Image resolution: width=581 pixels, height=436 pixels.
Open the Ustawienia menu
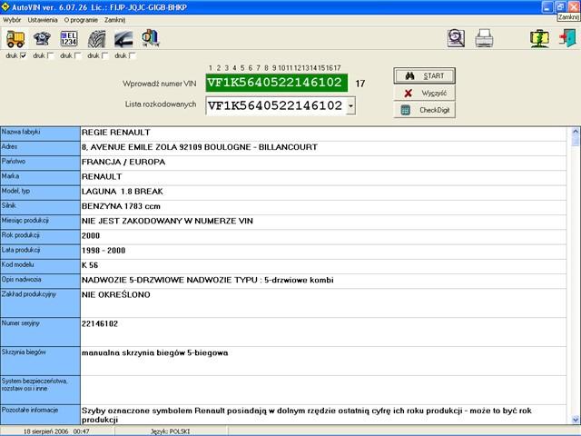pos(43,20)
